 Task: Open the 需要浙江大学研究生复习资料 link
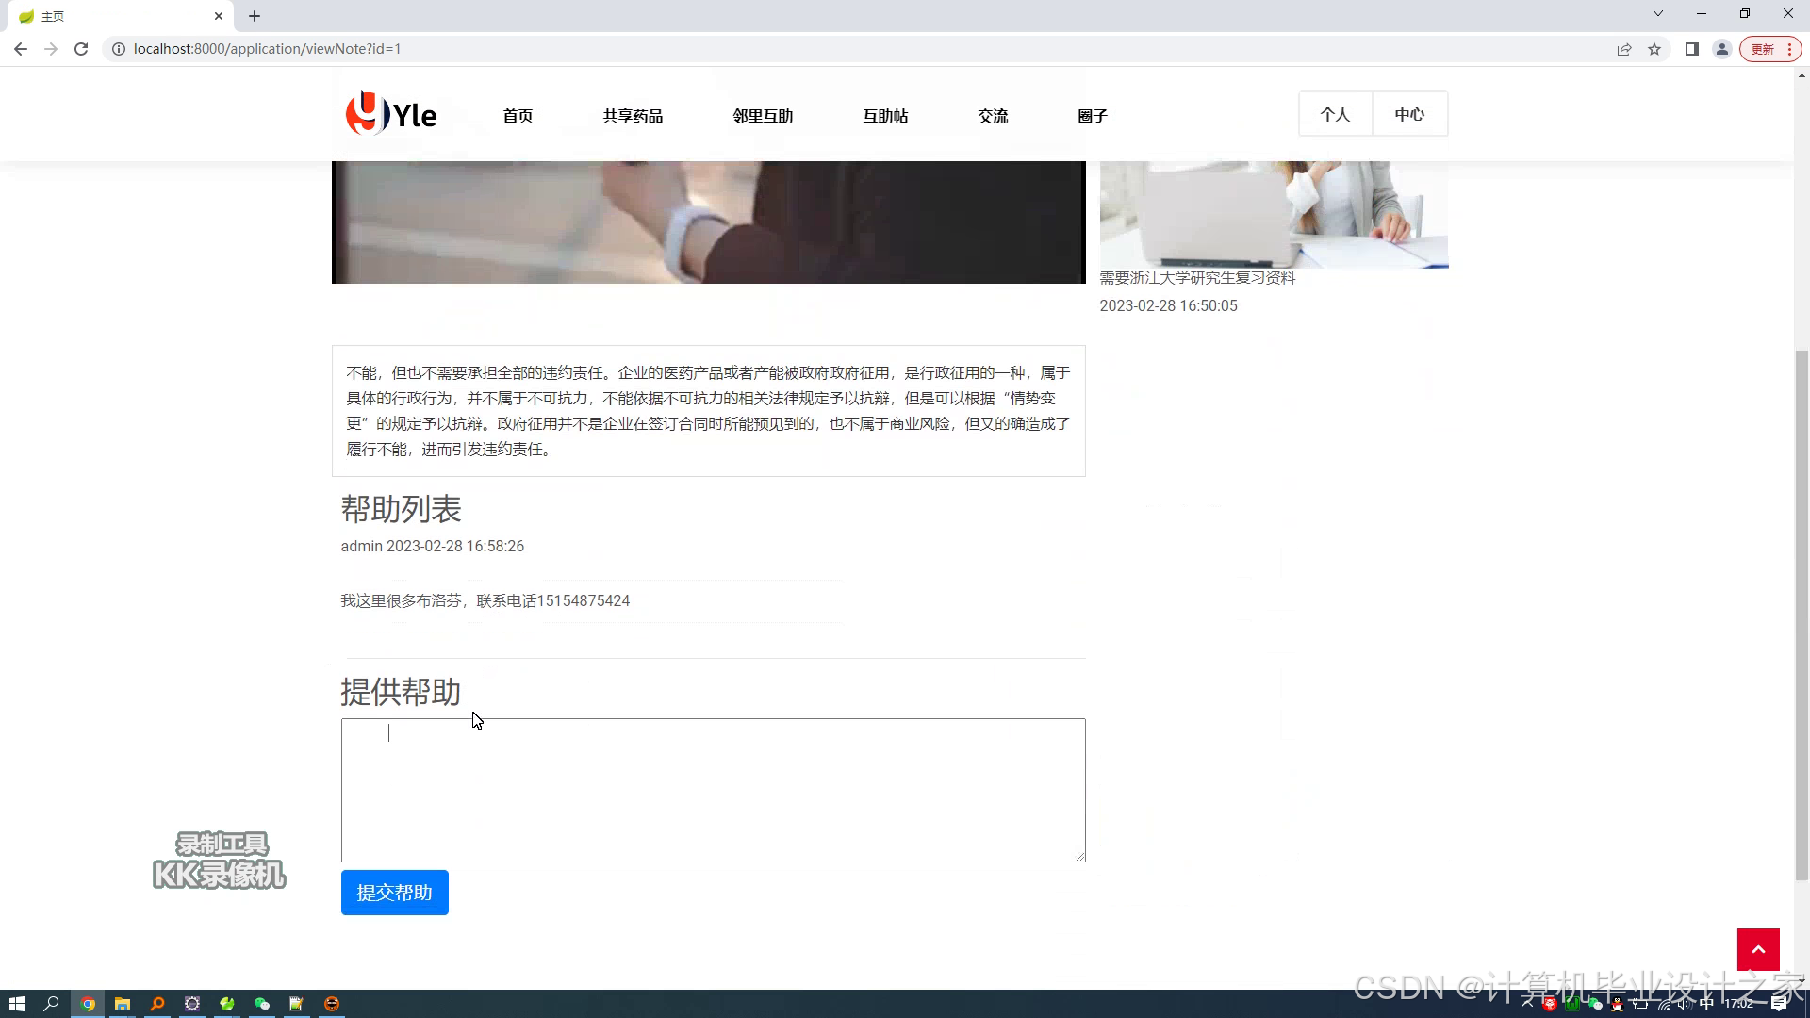[x=1197, y=278]
